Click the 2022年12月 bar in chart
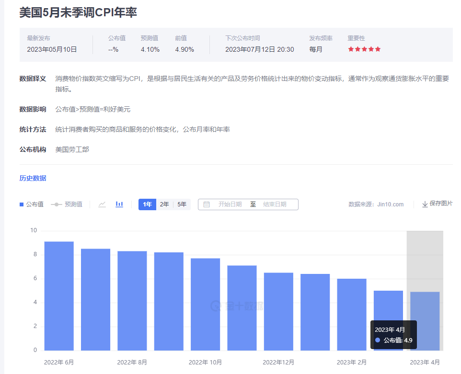This screenshot has width=461, height=374. pyautogui.click(x=279, y=311)
